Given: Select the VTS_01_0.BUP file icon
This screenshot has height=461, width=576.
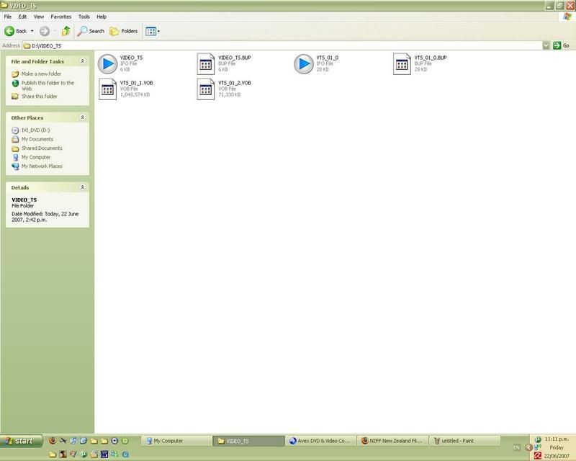Looking at the screenshot, I should (x=402, y=64).
